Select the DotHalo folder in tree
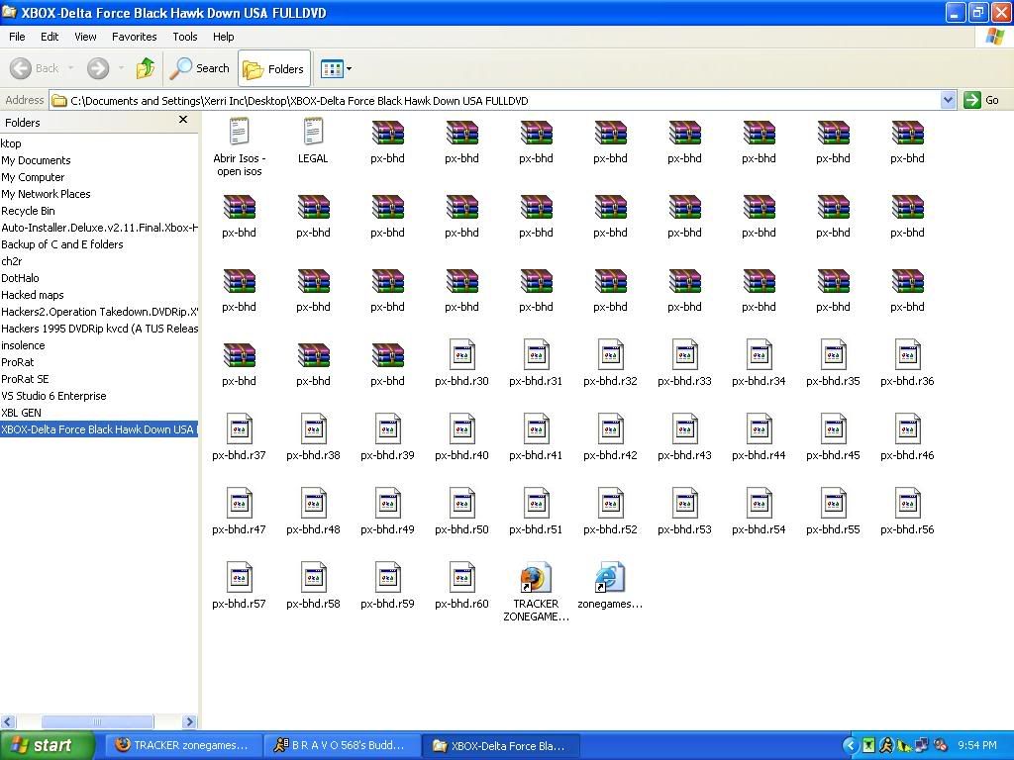Image resolution: width=1014 pixels, height=760 pixels. pos(20,278)
